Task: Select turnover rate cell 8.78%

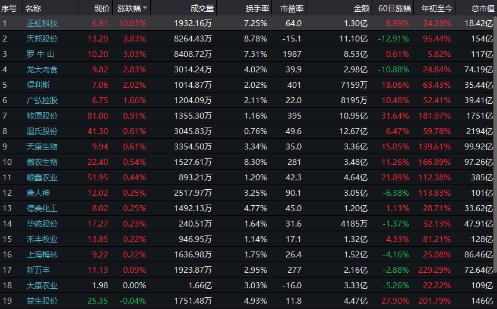Action: (255, 39)
